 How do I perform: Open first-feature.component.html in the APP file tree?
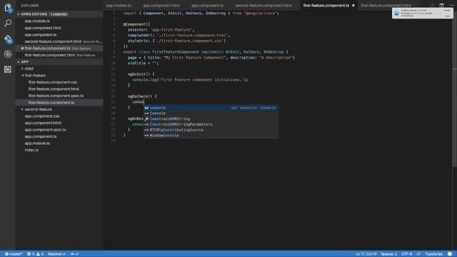tap(59, 89)
